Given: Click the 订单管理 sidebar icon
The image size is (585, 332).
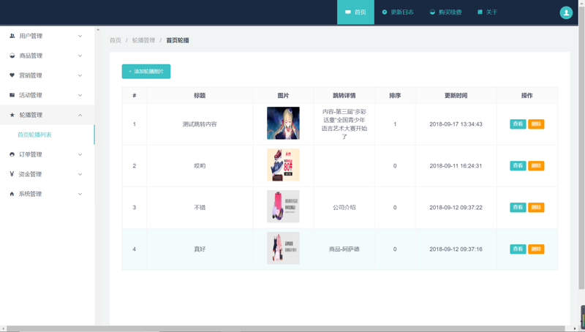Looking at the screenshot, I should point(12,154).
